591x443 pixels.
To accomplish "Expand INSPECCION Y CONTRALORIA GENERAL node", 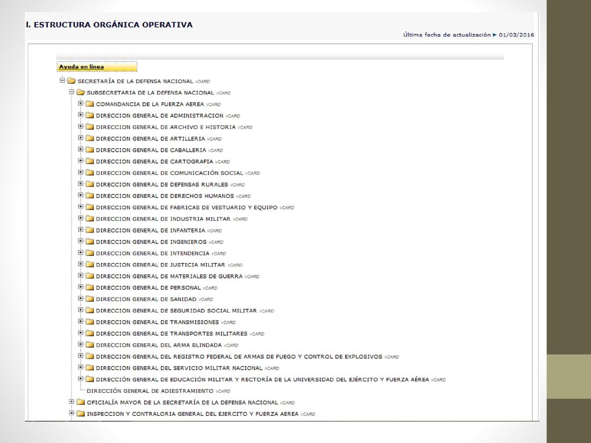I will [71, 413].
